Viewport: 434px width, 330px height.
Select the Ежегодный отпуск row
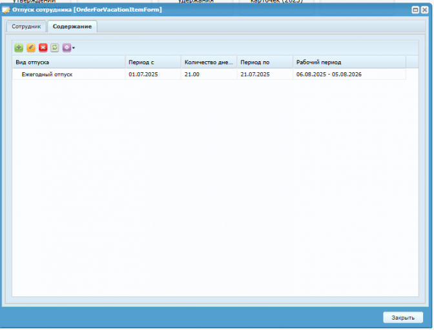pos(209,74)
